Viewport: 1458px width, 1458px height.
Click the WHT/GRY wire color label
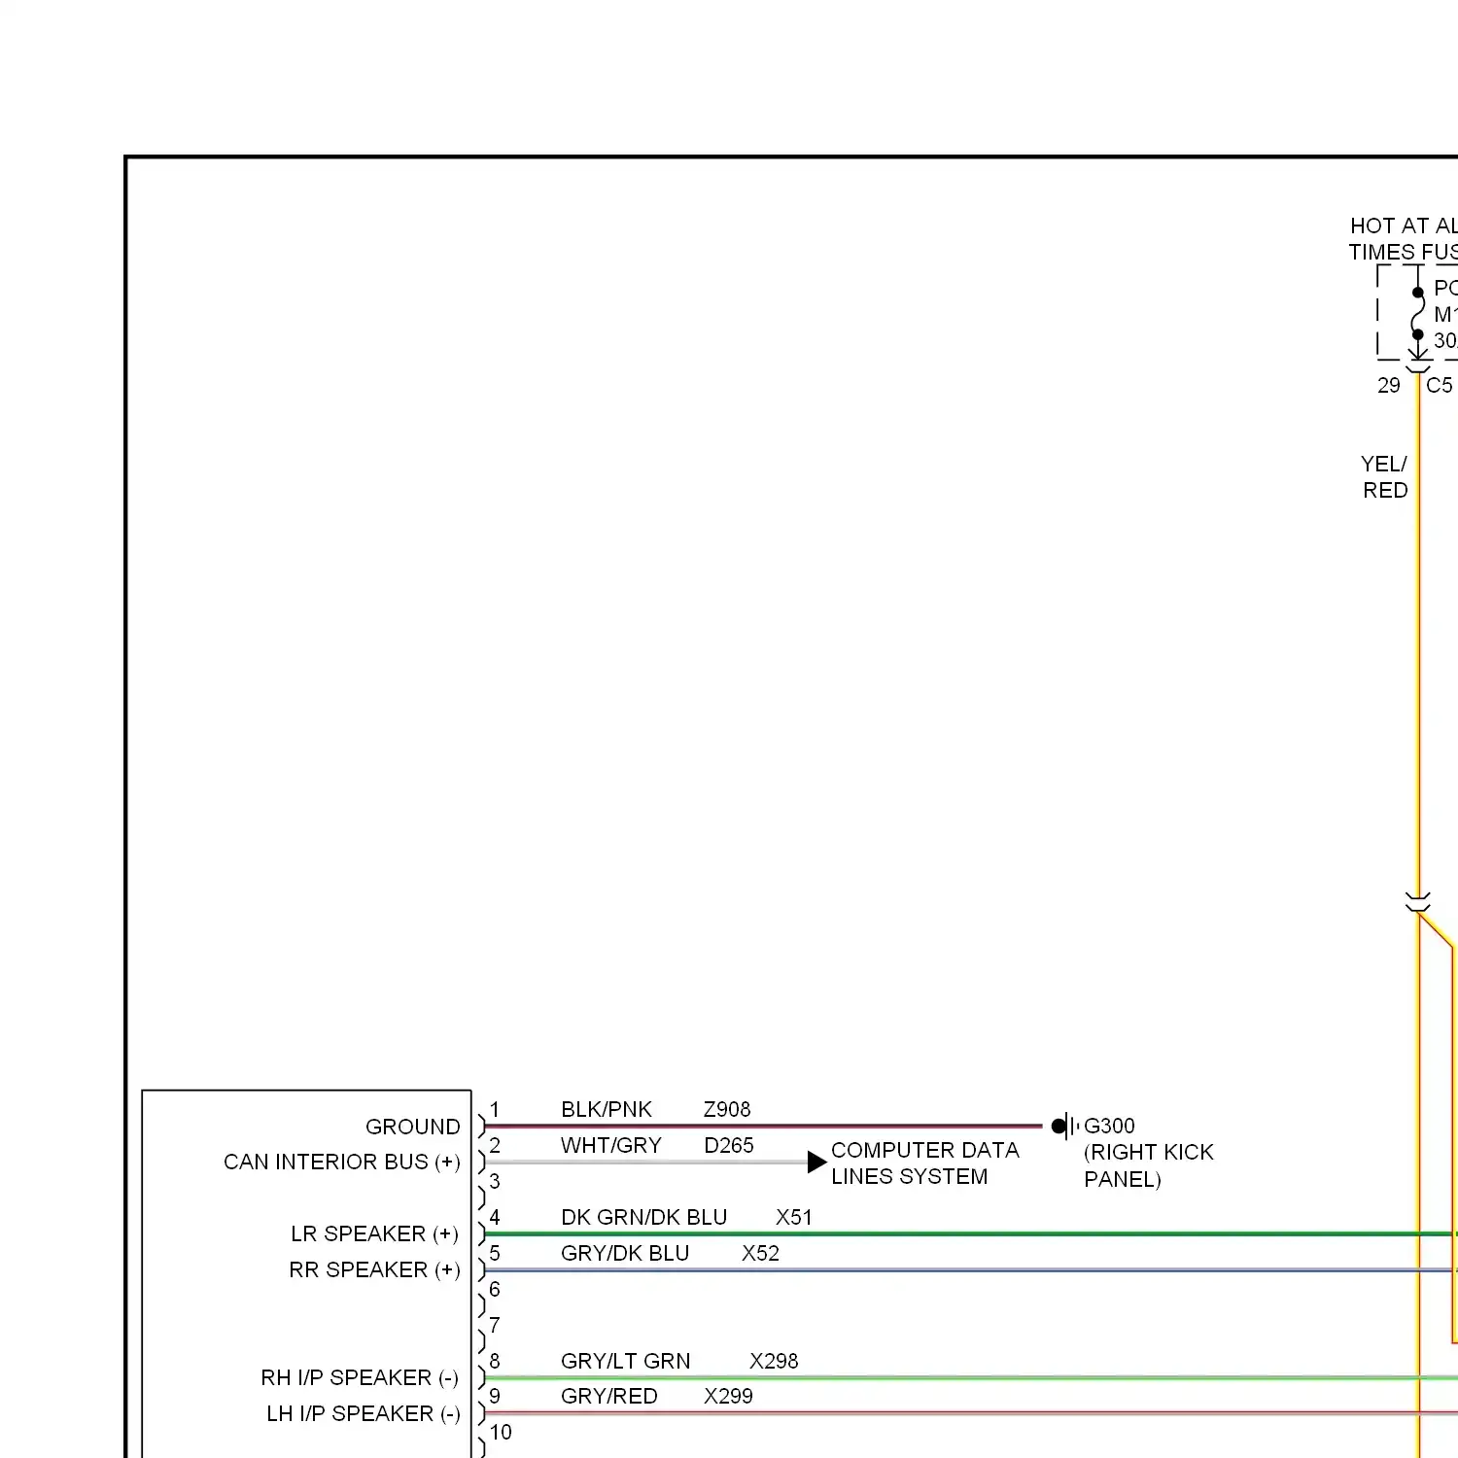pyautogui.click(x=610, y=1145)
